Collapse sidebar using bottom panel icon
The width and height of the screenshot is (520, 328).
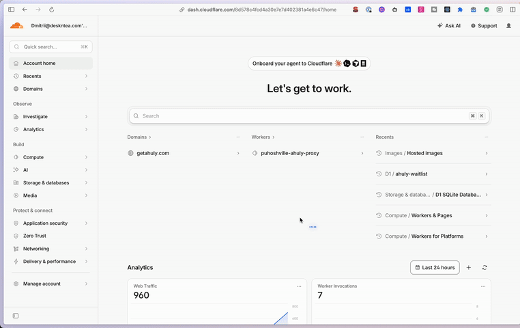click(16, 316)
